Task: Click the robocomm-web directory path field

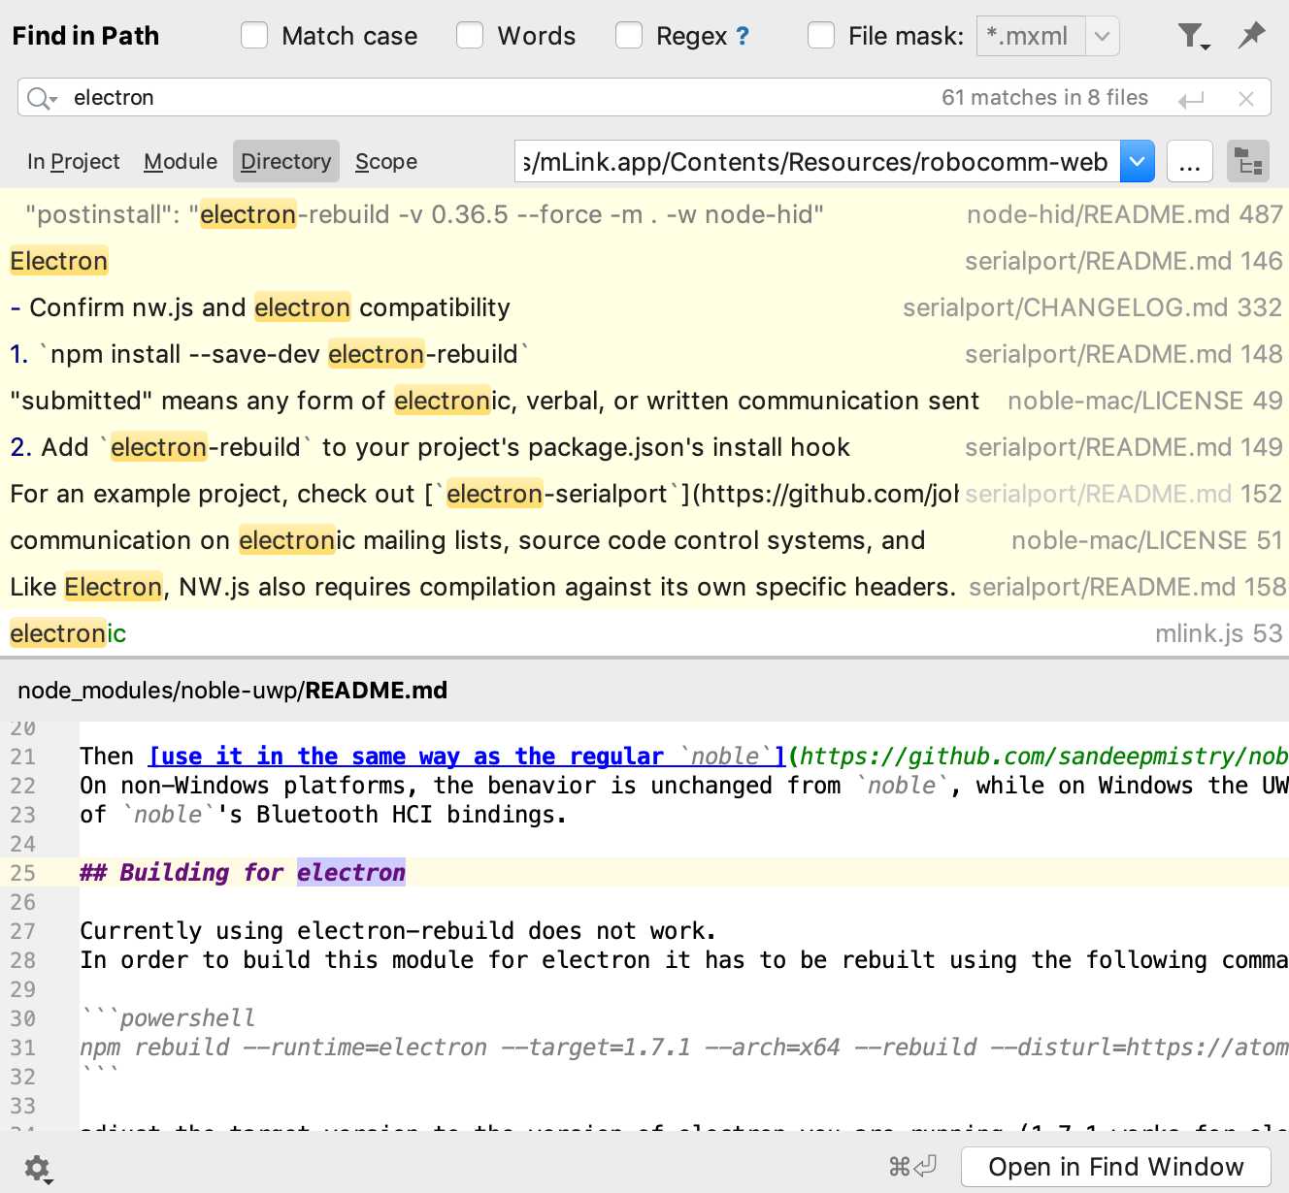Action: tap(817, 161)
